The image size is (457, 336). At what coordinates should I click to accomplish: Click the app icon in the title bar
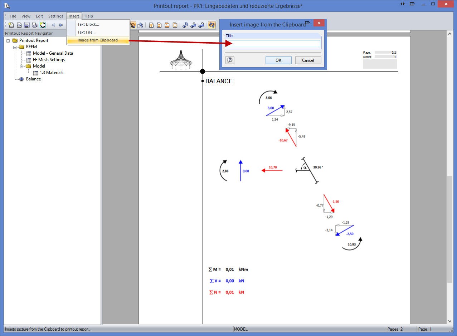[7, 5]
